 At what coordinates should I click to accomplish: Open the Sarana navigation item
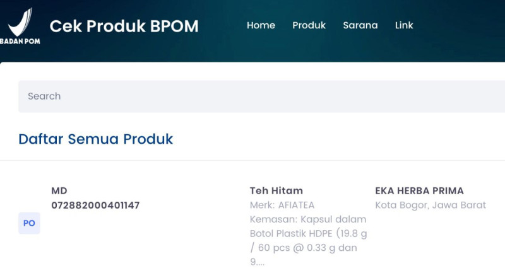(360, 25)
